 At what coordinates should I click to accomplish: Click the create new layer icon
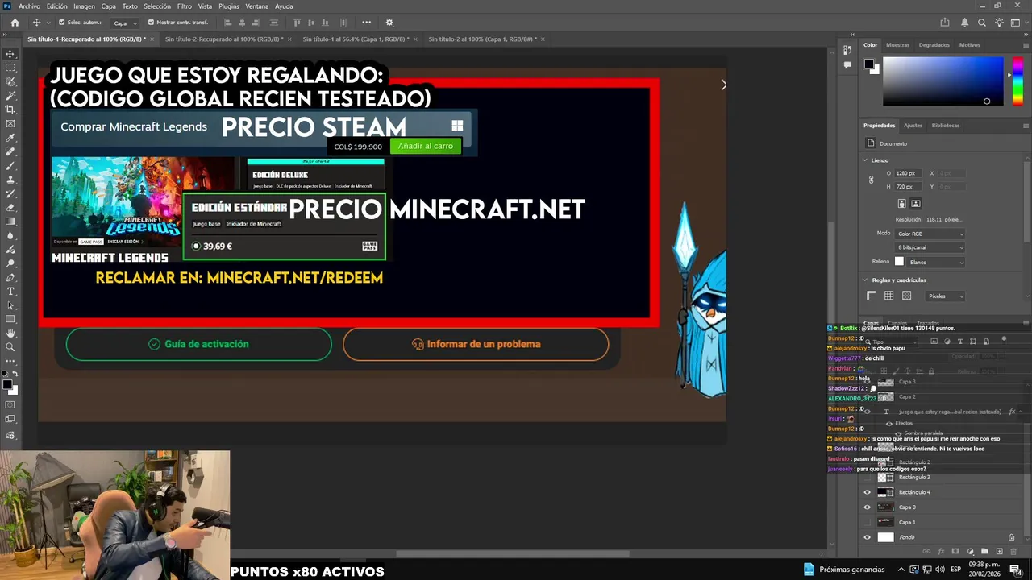(1000, 552)
